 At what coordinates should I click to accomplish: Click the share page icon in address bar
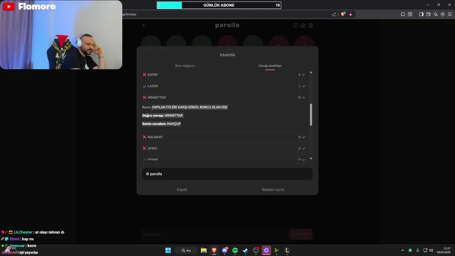click(x=334, y=14)
